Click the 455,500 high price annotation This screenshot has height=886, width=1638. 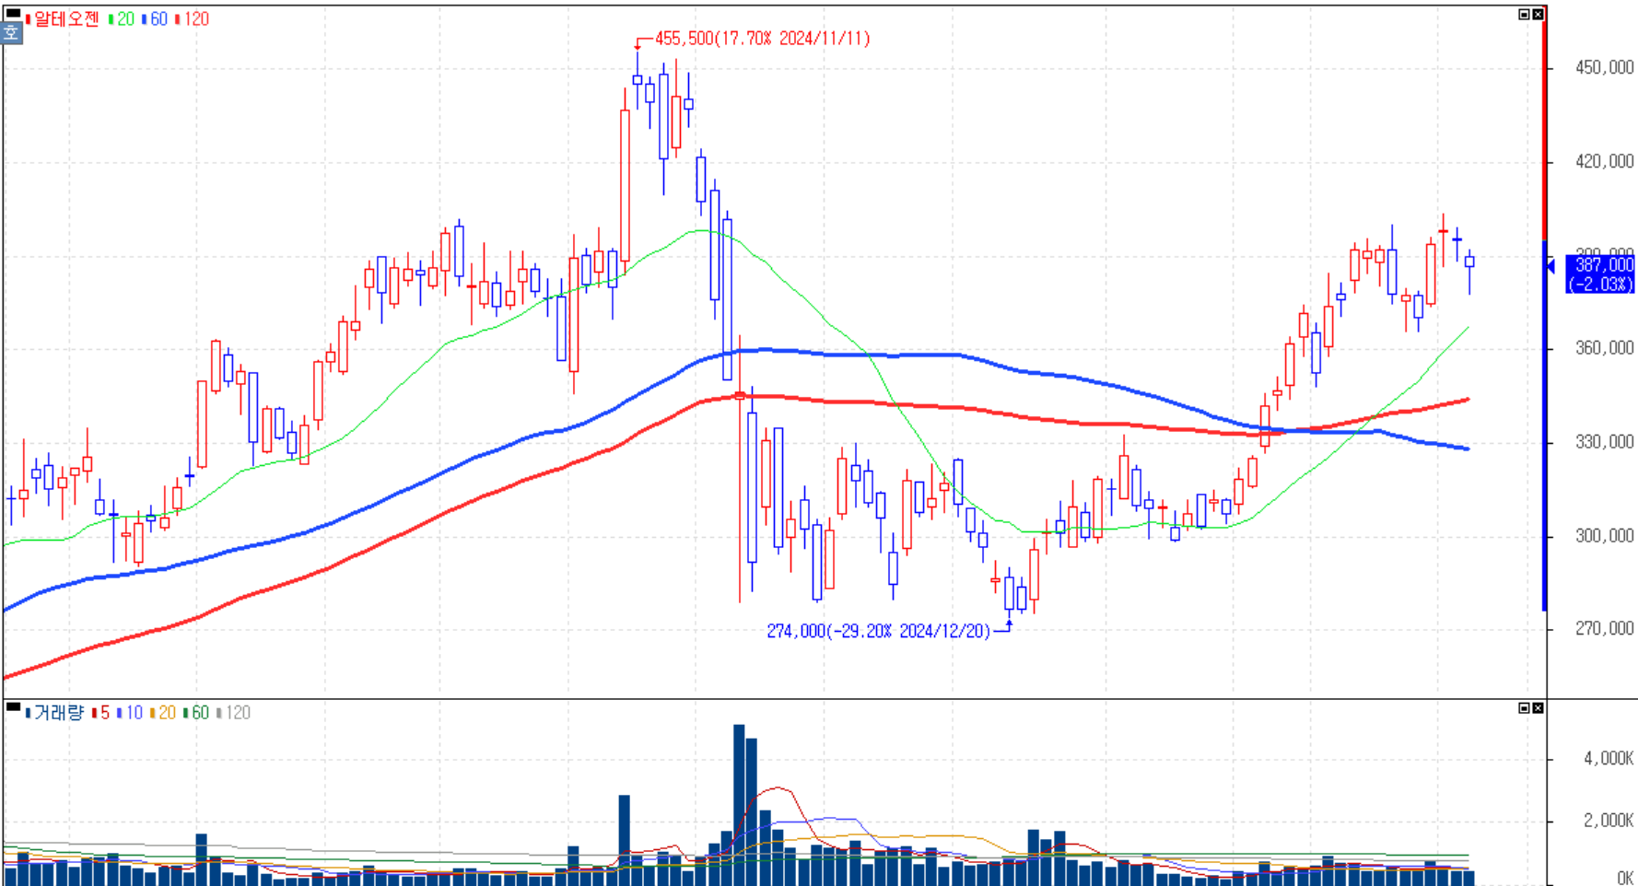pos(762,39)
